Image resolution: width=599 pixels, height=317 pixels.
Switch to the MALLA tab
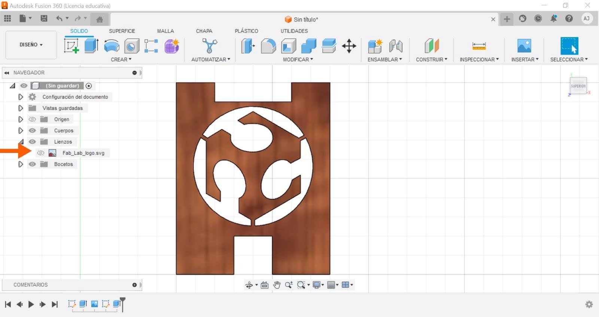[165, 31]
